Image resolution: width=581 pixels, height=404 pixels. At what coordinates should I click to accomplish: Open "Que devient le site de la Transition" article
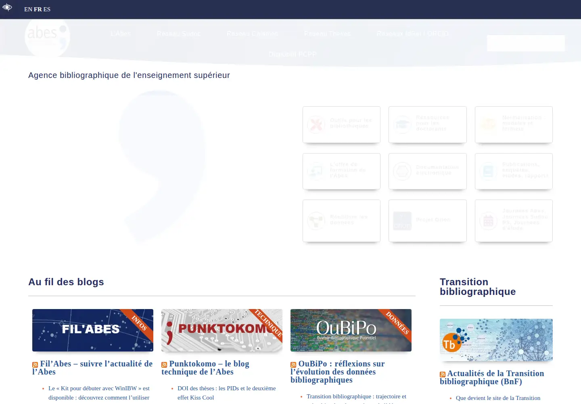(498, 398)
